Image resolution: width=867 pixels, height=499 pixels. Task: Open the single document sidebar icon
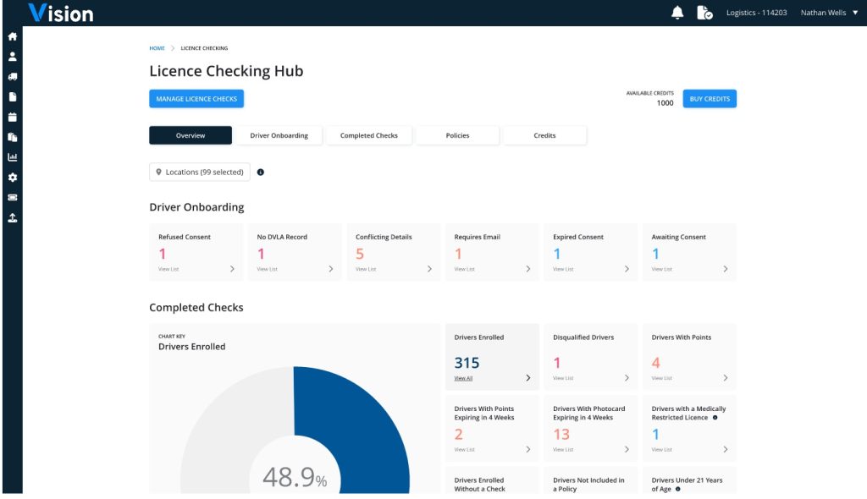pyautogui.click(x=12, y=96)
